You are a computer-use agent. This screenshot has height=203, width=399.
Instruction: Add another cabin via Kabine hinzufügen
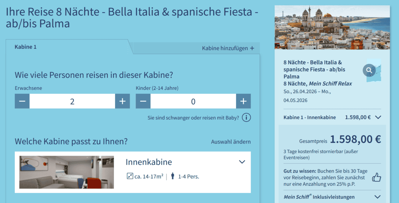coord(228,48)
